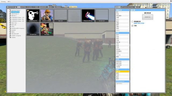Pick the Suicide Gun weapon tile
172x96 pixels.
coord(102,15)
